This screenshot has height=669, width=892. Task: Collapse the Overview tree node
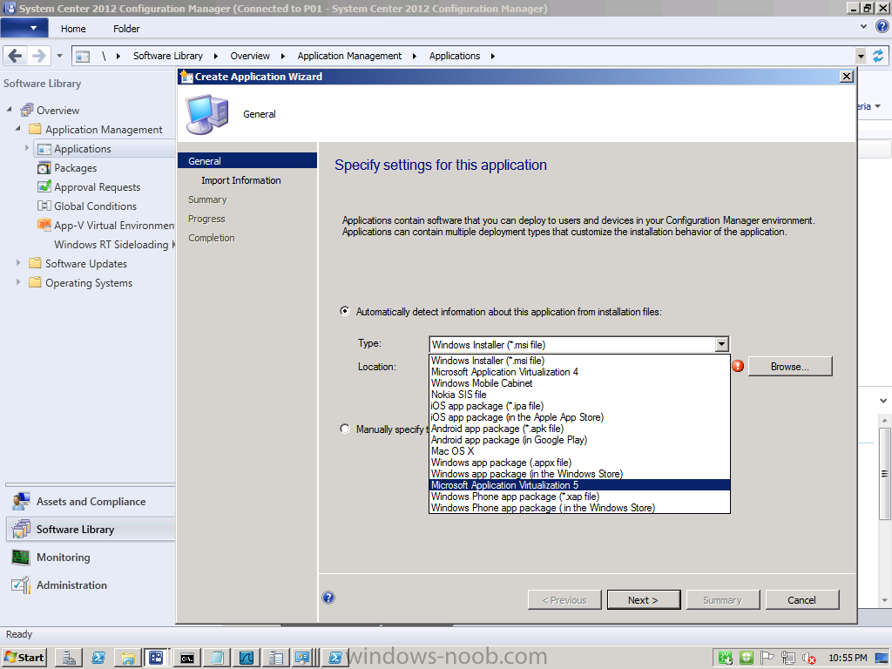click(9, 109)
